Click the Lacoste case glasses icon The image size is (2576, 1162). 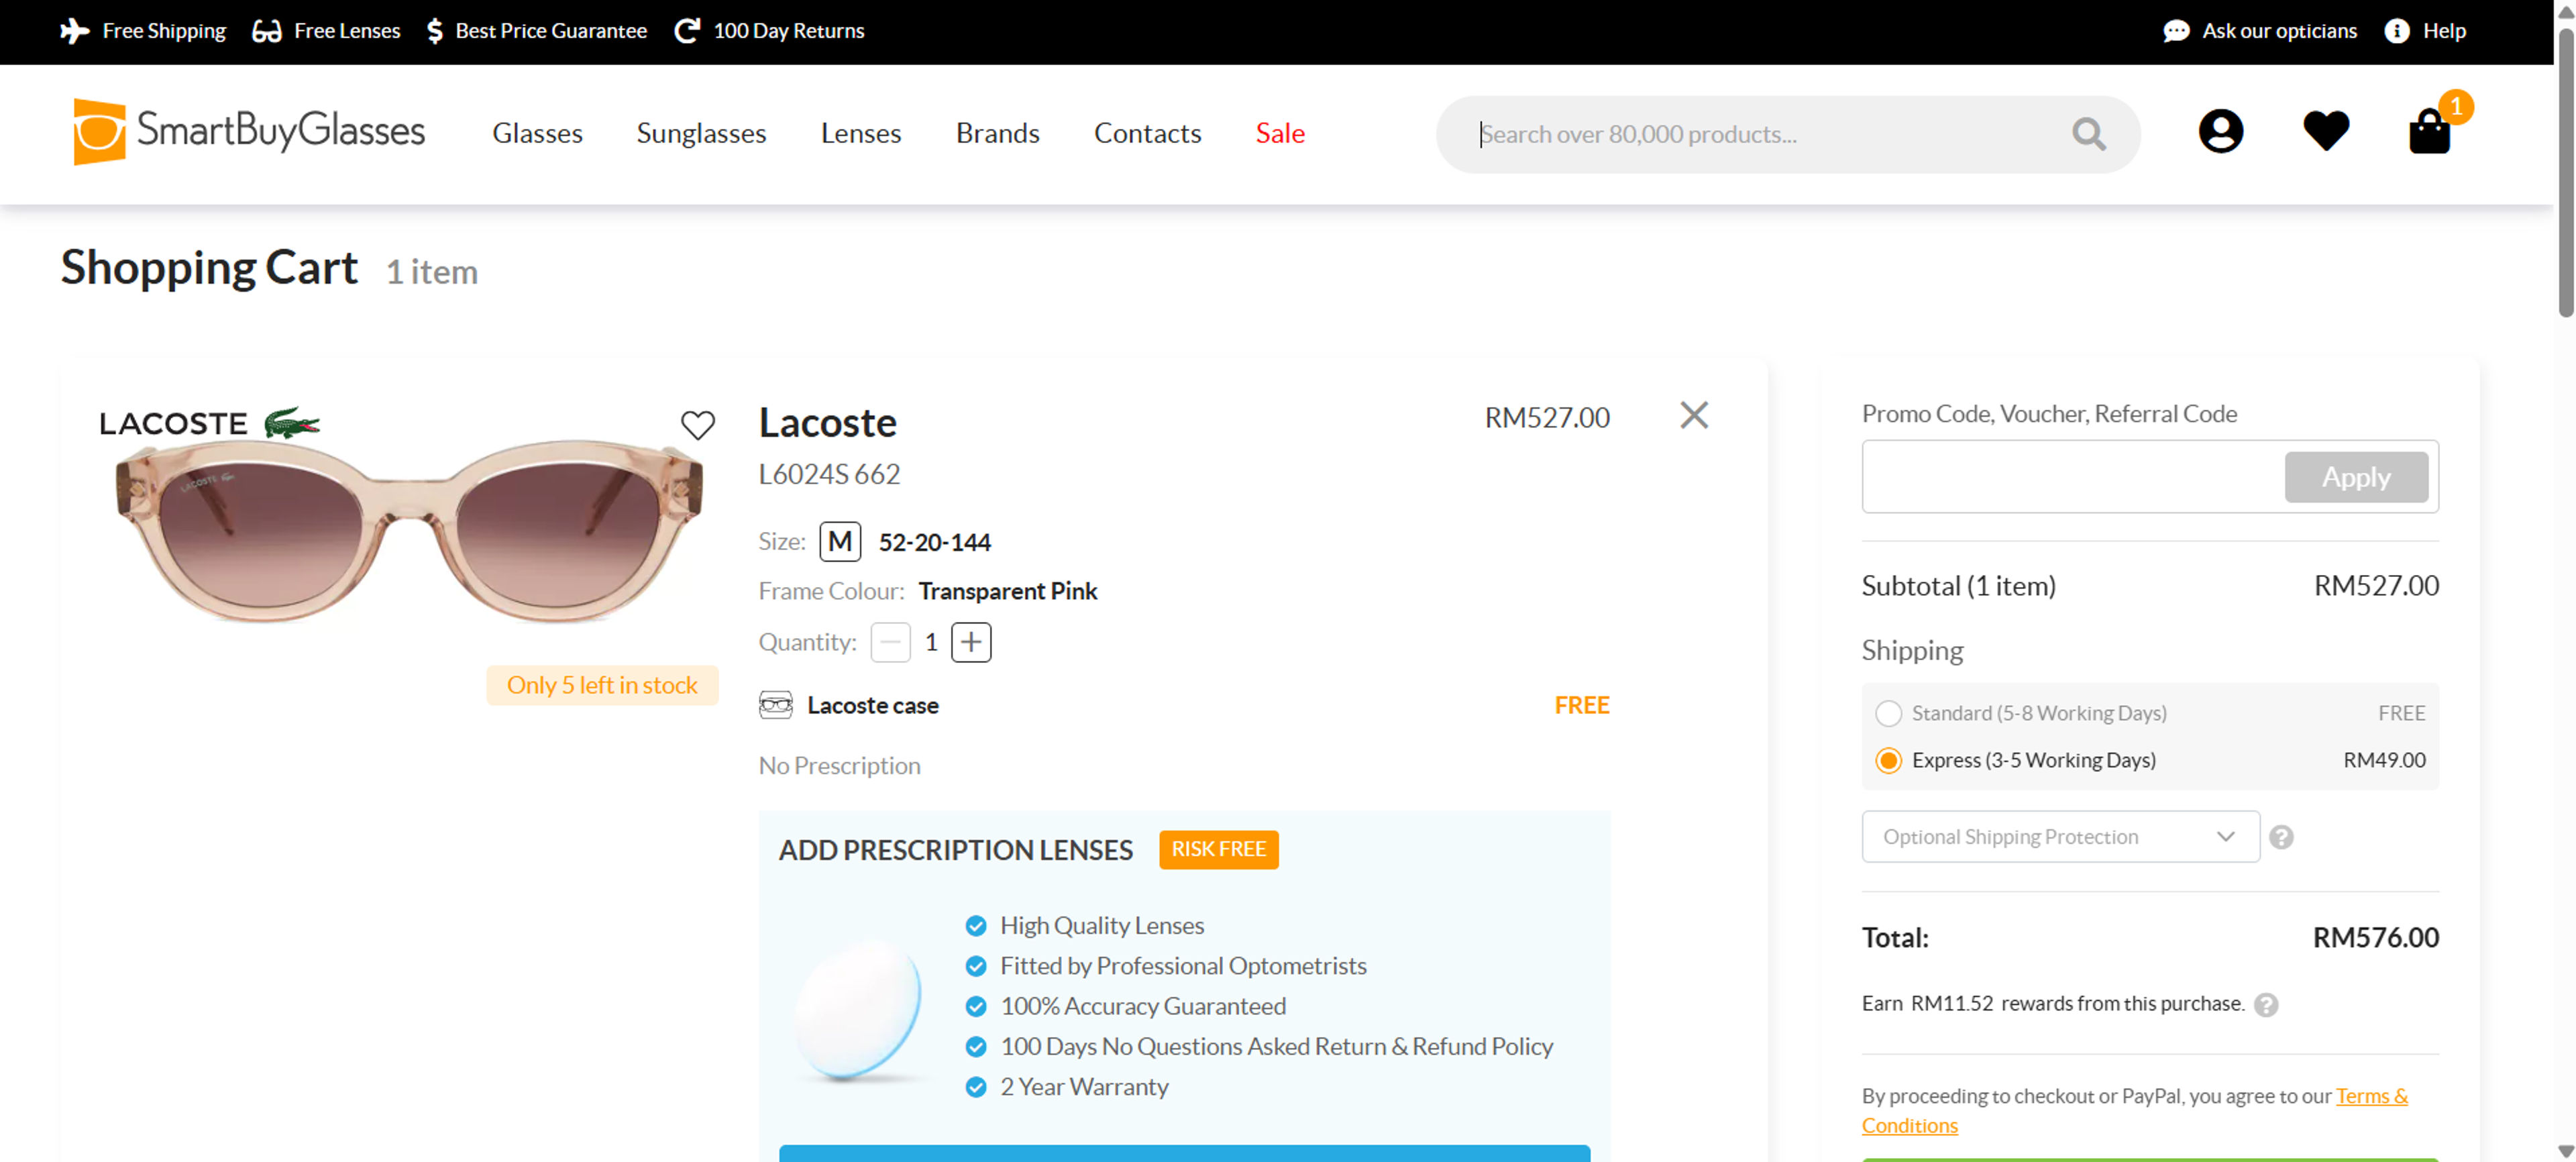click(775, 705)
